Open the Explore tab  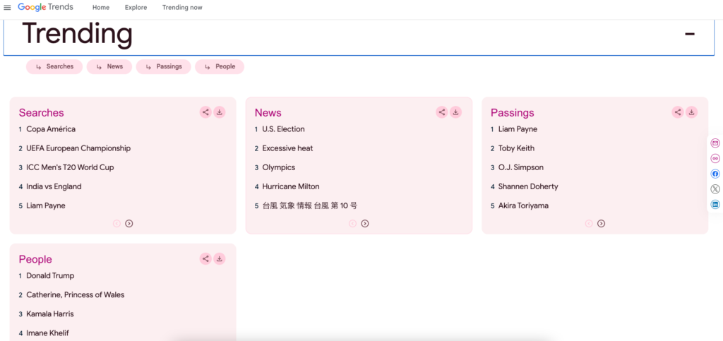pos(136,8)
